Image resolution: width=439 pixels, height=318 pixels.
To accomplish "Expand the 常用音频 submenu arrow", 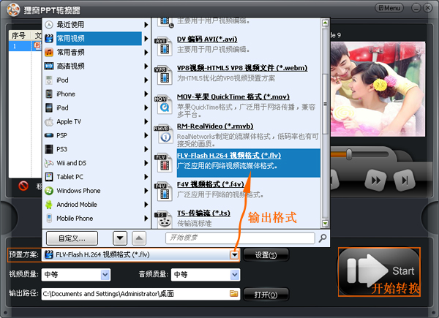I will coord(146,53).
